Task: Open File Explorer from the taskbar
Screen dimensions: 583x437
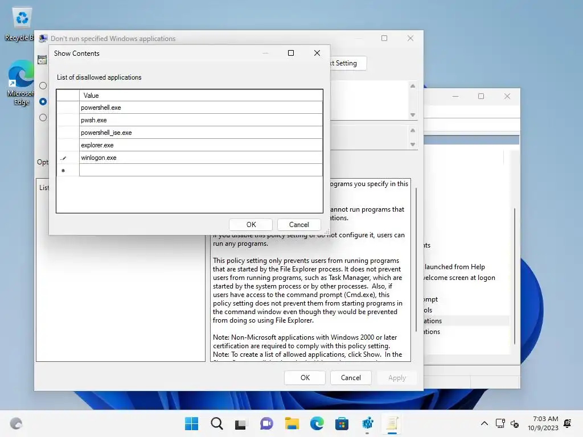Action: [x=292, y=423]
